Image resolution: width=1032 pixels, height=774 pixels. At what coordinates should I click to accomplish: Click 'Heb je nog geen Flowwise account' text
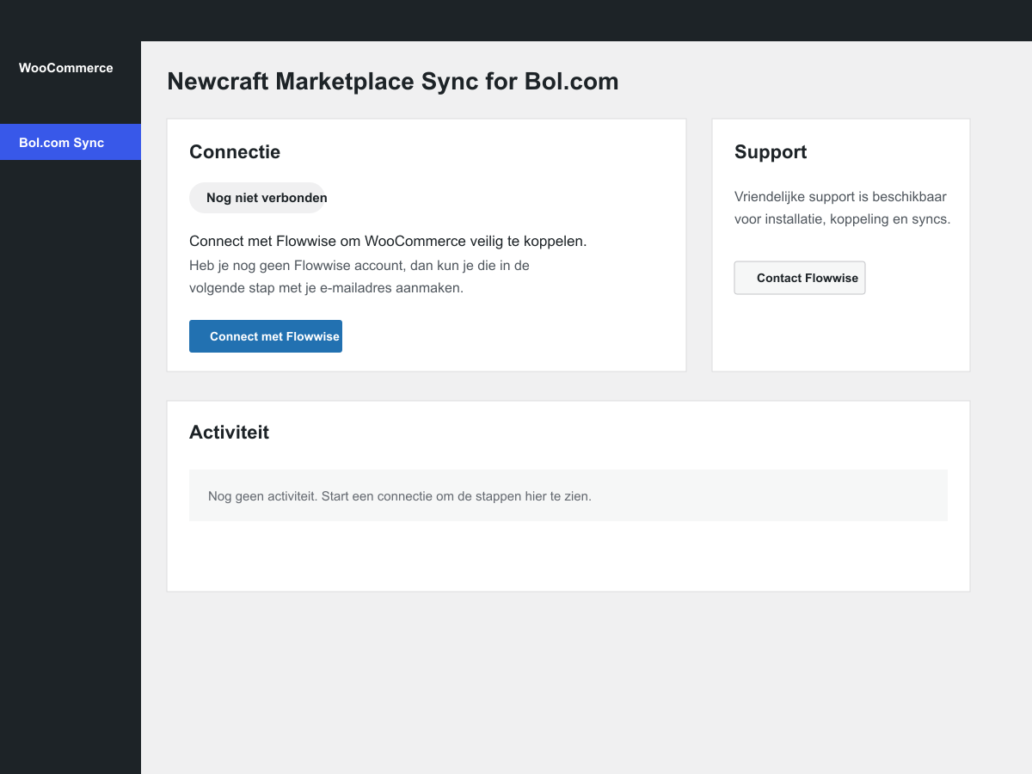[x=359, y=277]
